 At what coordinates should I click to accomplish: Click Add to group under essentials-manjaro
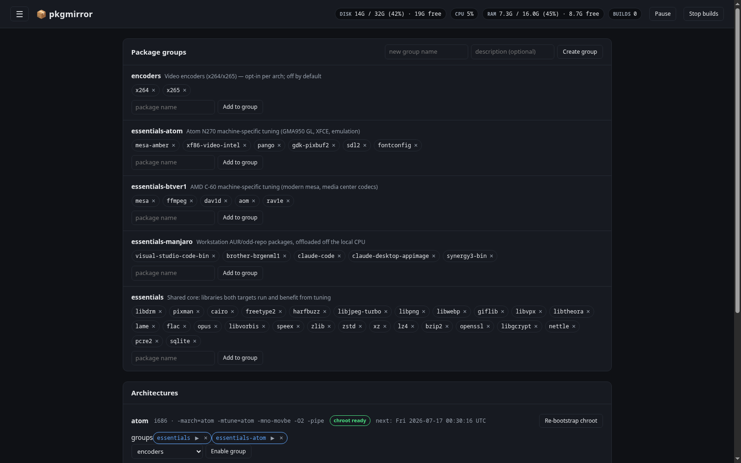pyautogui.click(x=240, y=273)
